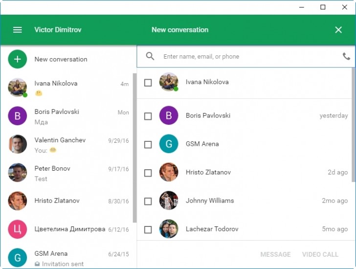The width and height of the screenshot is (356, 269).
Task: Click Johnny Williams' profile picture
Action: tap(169, 201)
